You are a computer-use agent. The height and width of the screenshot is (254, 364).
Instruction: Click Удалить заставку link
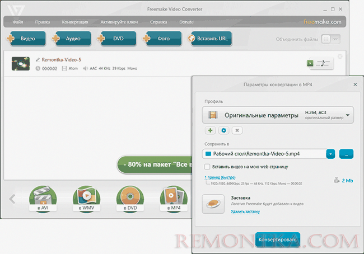245,211
